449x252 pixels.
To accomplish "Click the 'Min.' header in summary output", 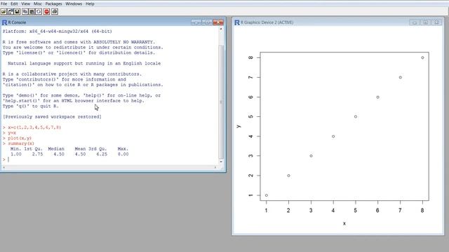I will [x=15, y=149].
